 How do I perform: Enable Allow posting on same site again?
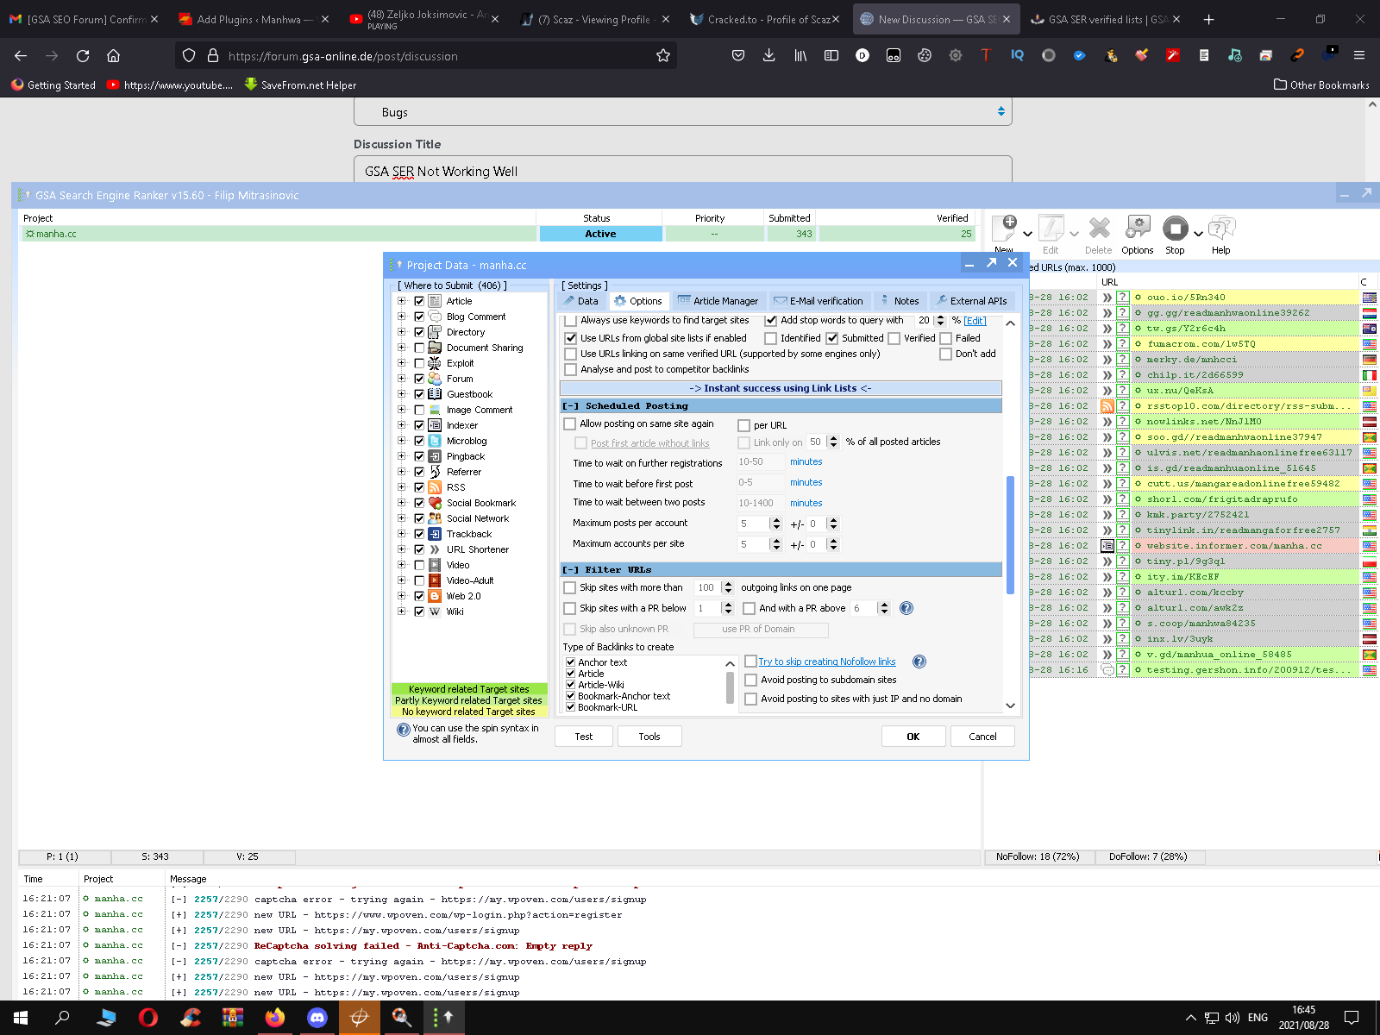point(569,423)
